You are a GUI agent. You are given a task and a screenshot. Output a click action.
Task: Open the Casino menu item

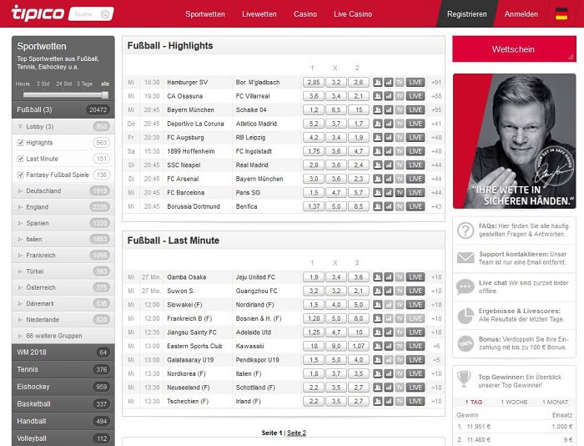[x=305, y=14]
